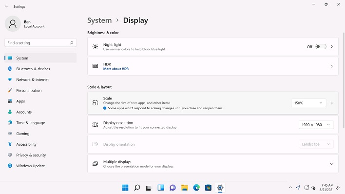Screen dimensions: 345x194
Task: Click the Night light sun icon
Action: coord(95,47)
